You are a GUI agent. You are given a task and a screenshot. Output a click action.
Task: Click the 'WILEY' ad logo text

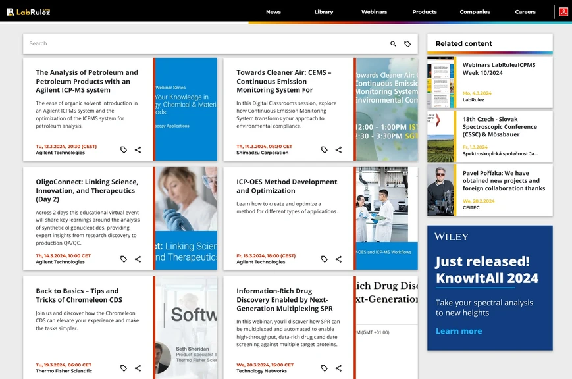(452, 237)
